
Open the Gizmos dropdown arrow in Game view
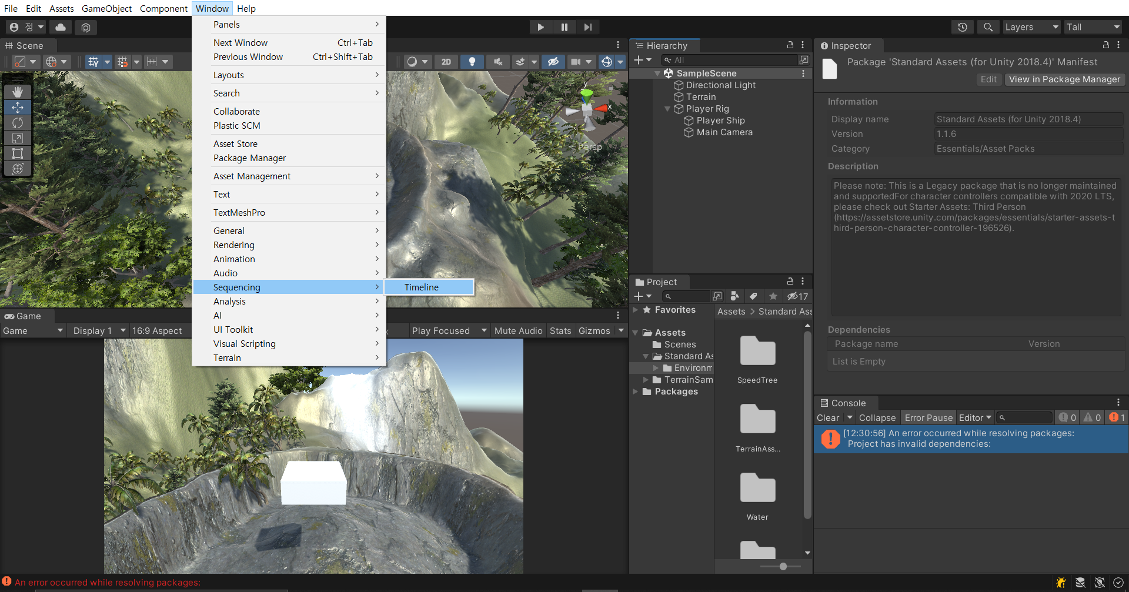[621, 330]
